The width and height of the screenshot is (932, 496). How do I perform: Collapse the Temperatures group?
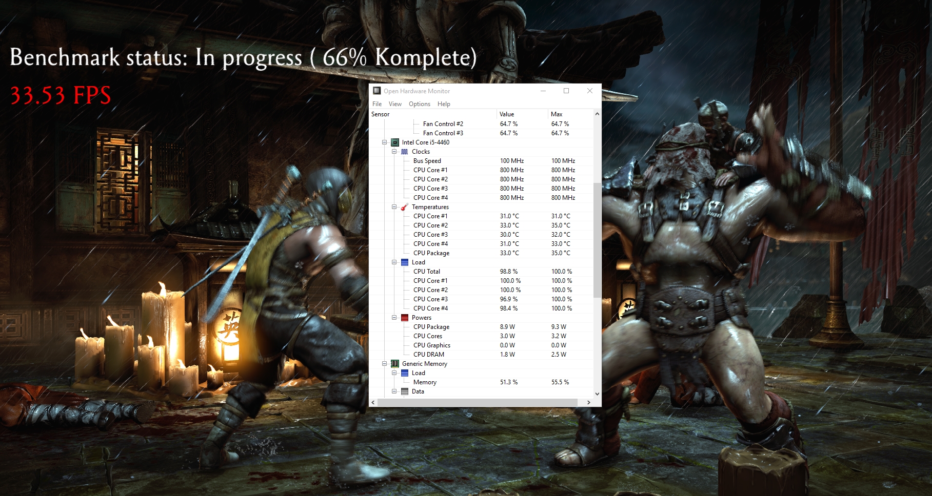[394, 207]
